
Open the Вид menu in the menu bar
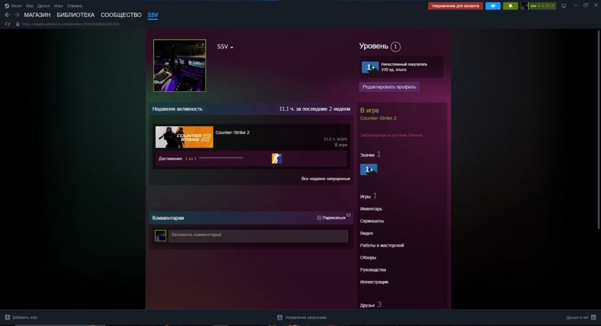click(29, 6)
